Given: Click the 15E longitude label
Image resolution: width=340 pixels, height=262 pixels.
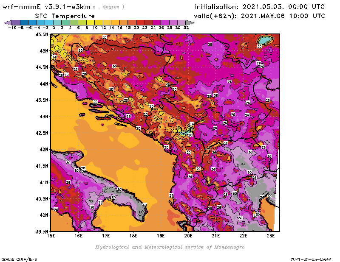Looking at the screenshot, I should pyautogui.click(x=51, y=236).
